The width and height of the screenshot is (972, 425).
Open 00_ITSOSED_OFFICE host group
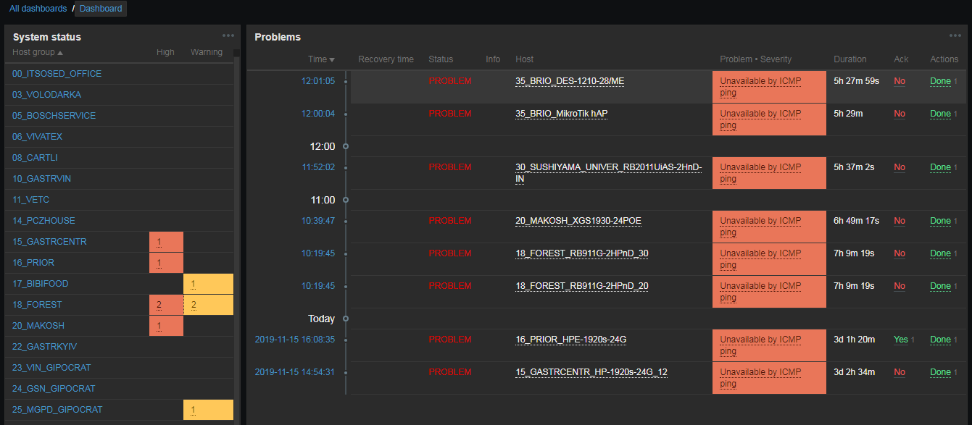(x=57, y=74)
